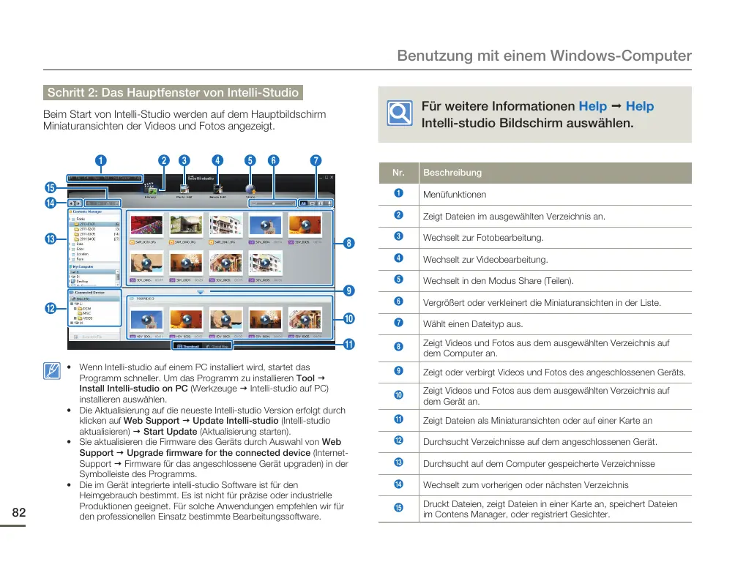The image size is (735, 562).
Task: Select the 'All' file type filter
Action: click(x=305, y=203)
